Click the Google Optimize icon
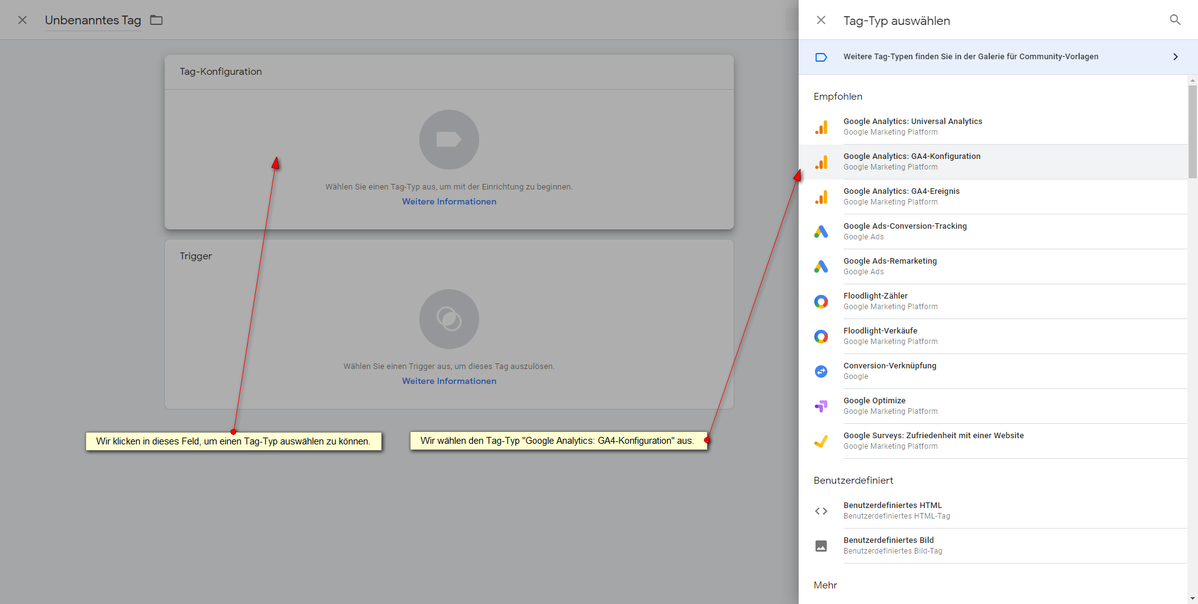1198x604 pixels. [x=821, y=406]
